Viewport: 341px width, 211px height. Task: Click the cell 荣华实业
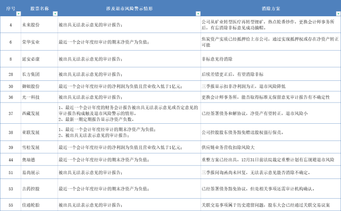coord(39,42)
